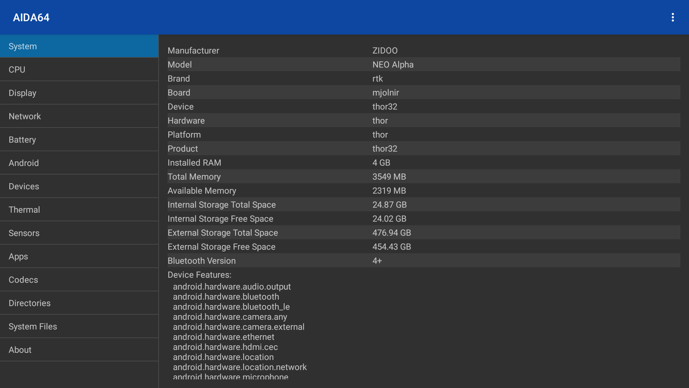Open the Apps section
689x388 pixels.
click(79, 257)
